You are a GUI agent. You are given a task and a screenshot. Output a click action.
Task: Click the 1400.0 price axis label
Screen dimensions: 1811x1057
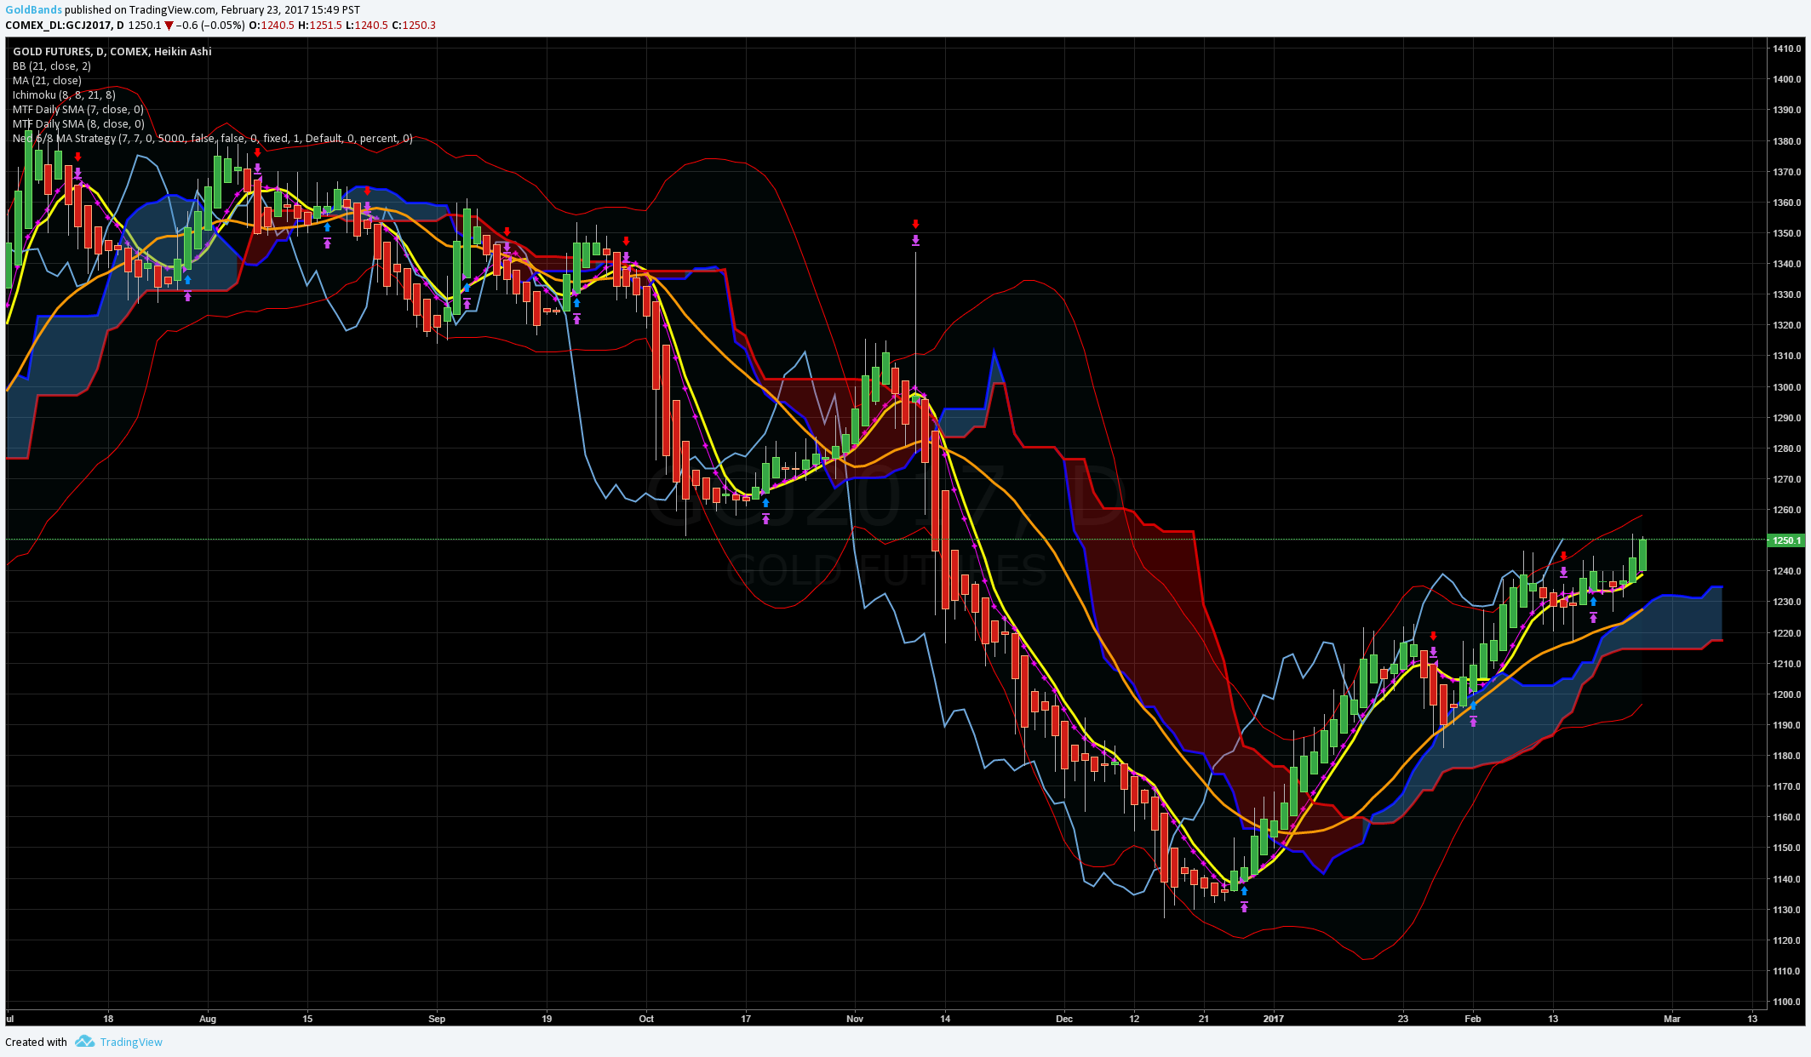point(1787,79)
